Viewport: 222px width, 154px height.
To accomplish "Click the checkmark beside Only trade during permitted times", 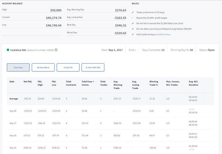I will (x=133, y=34).
